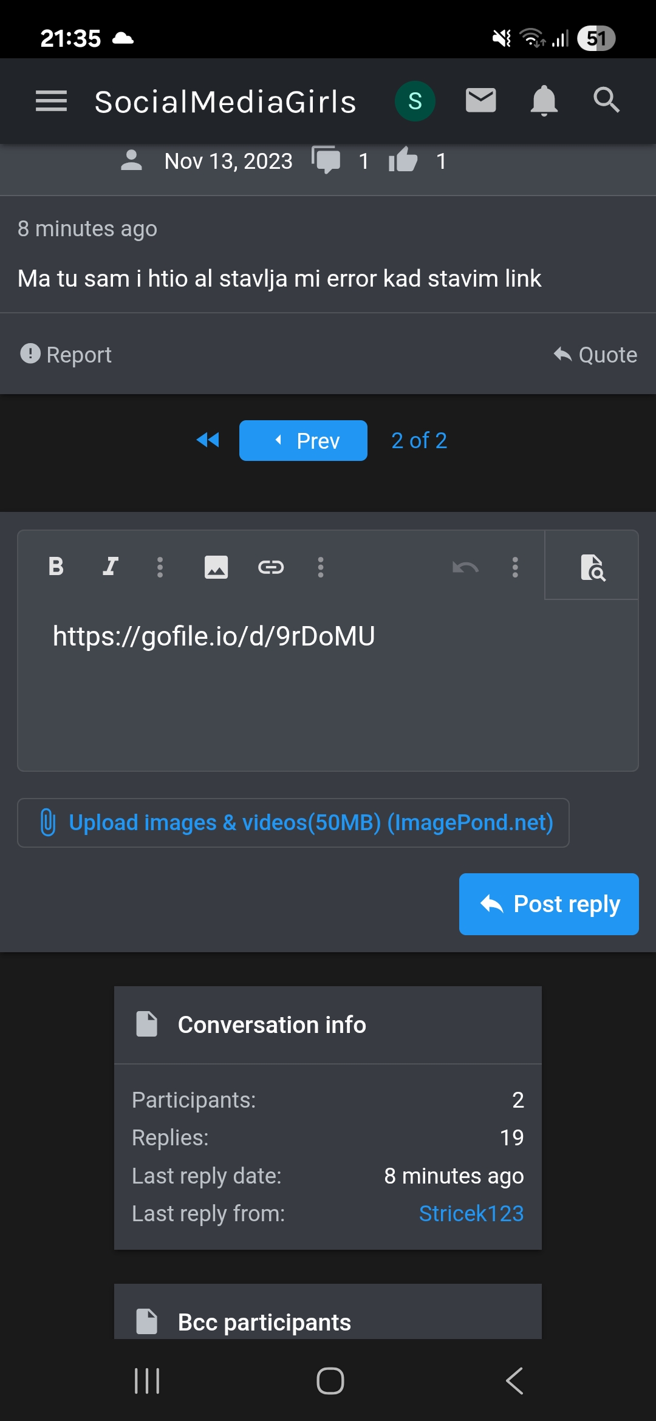Viewport: 656px width, 1421px height.
Task: Expand more options beside undo icon
Action: click(x=515, y=567)
